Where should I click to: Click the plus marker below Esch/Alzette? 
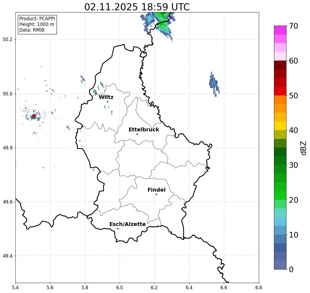[x=118, y=229]
